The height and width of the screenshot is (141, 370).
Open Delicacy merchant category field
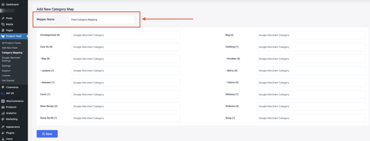(311, 95)
